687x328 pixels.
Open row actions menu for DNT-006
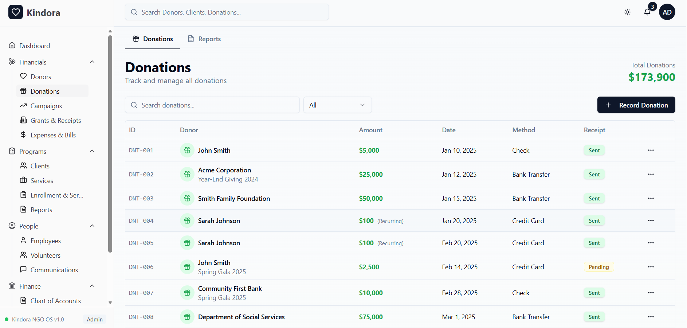[x=651, y=267]
